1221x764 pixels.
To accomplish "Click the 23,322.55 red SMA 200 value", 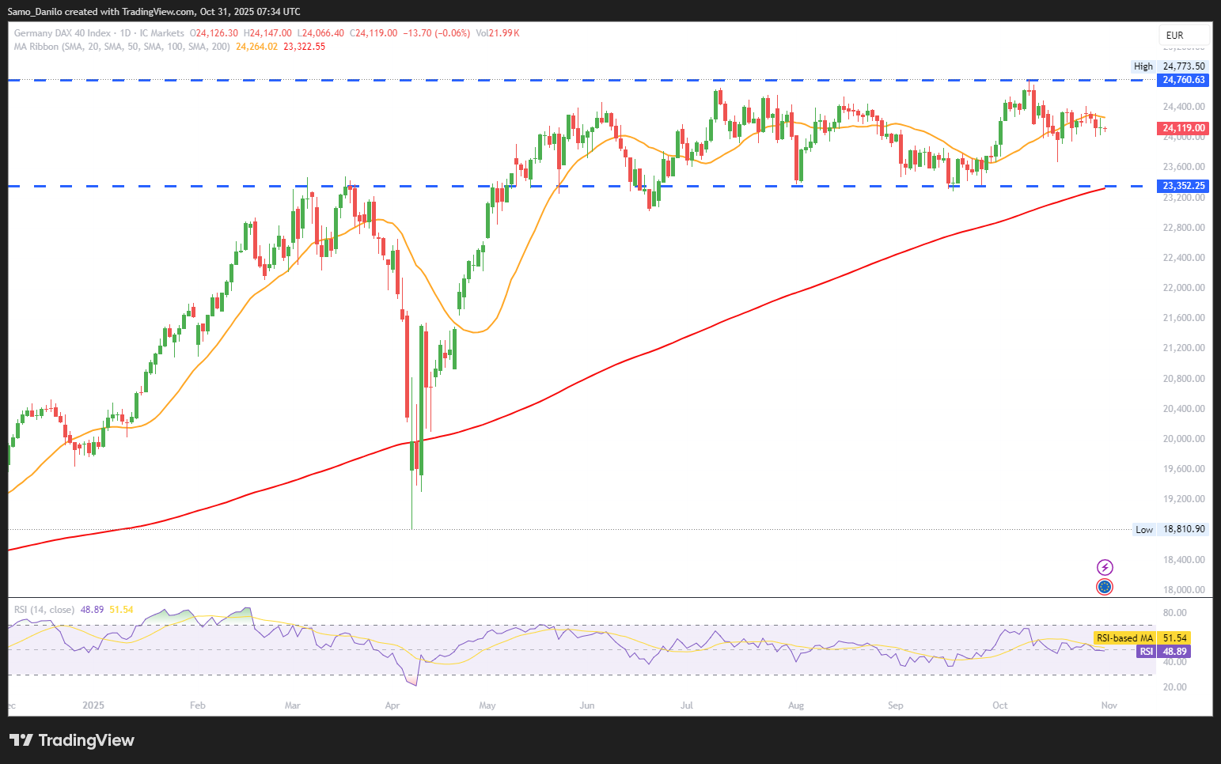I will pyautogui.click(x=304, y=47).
